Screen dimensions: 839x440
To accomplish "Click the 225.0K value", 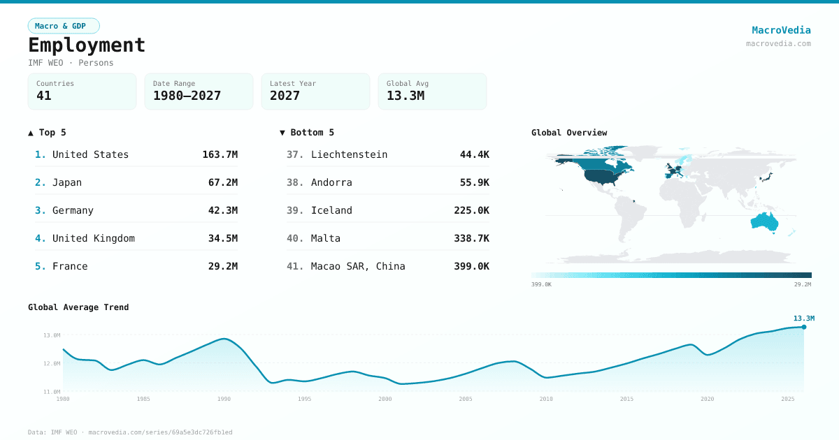I will [471, 210].
